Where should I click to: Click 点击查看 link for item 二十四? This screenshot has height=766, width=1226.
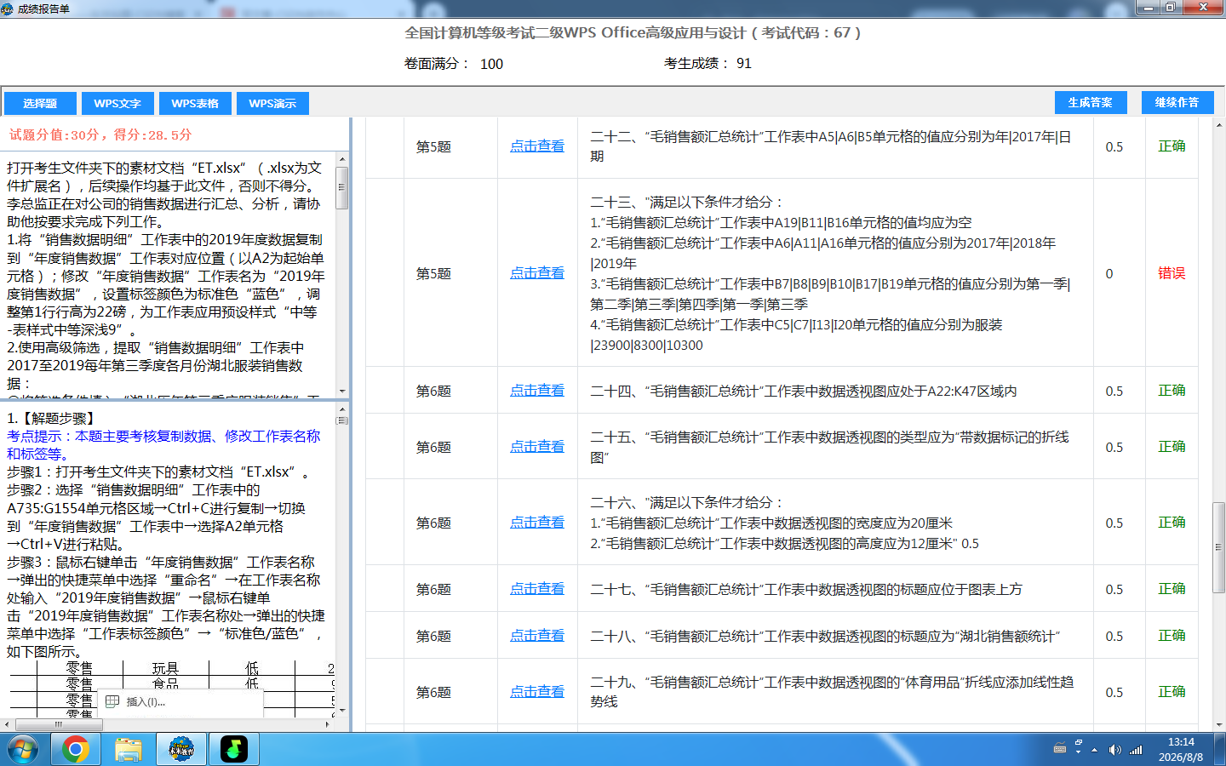coord(536,391)
